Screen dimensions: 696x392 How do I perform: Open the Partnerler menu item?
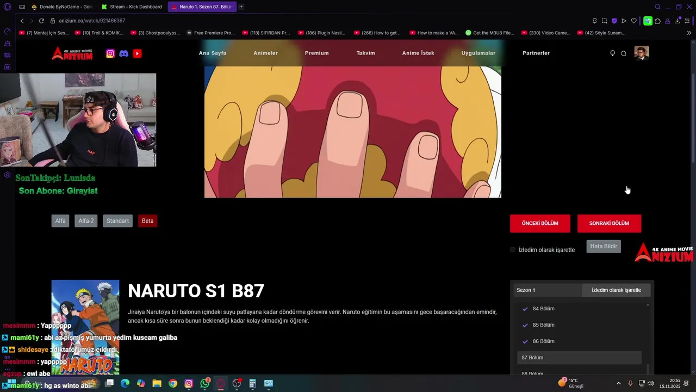536,53
